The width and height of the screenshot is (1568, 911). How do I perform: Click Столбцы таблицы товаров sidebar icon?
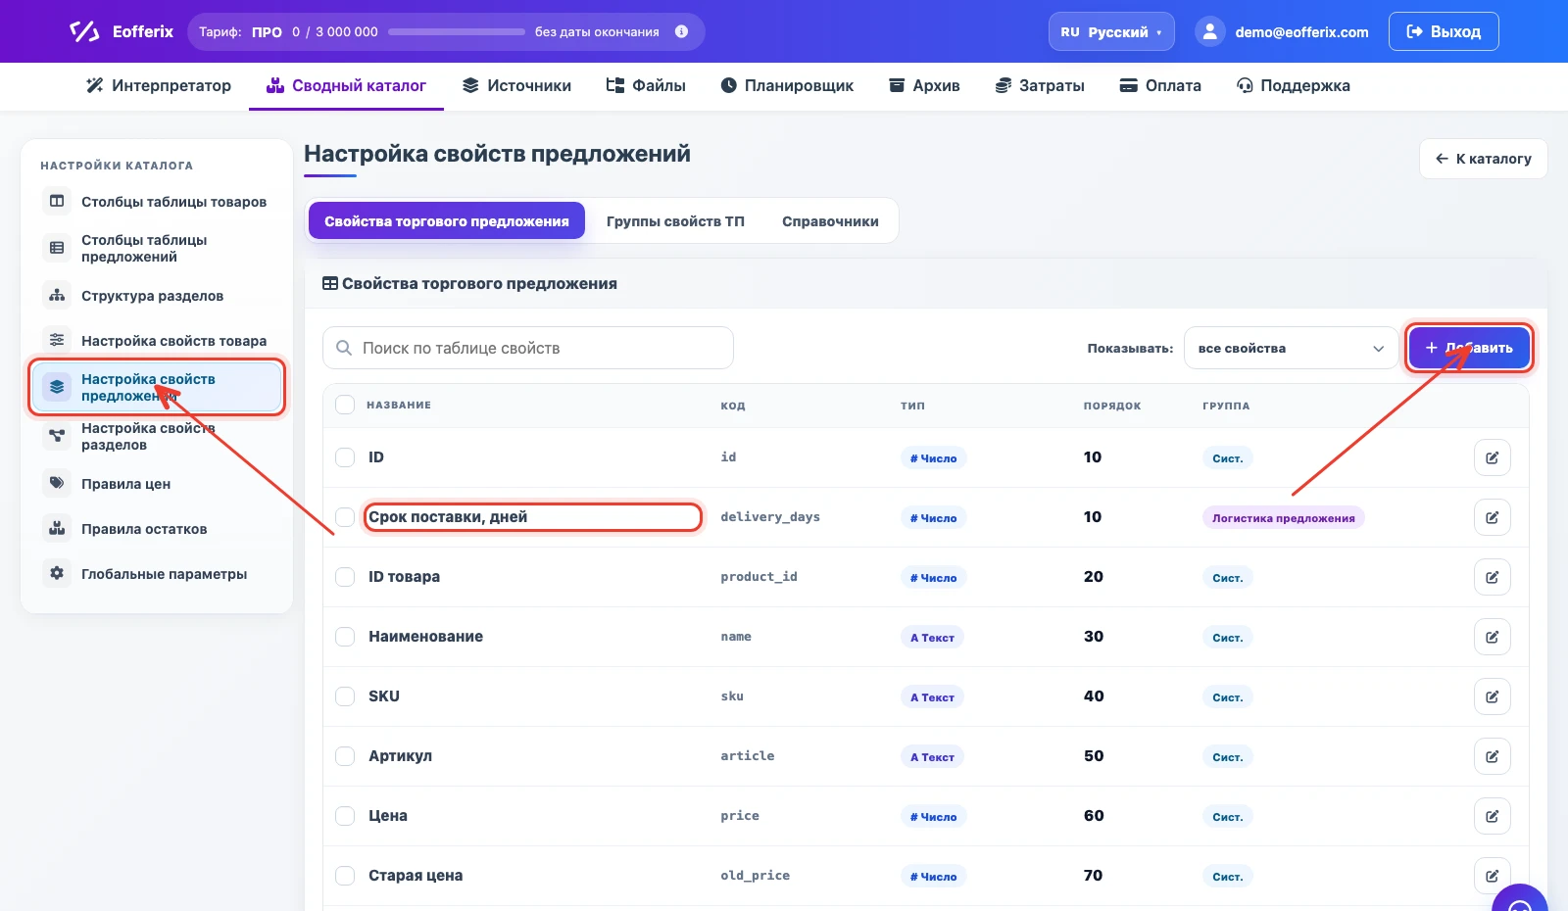click(57, 201)
